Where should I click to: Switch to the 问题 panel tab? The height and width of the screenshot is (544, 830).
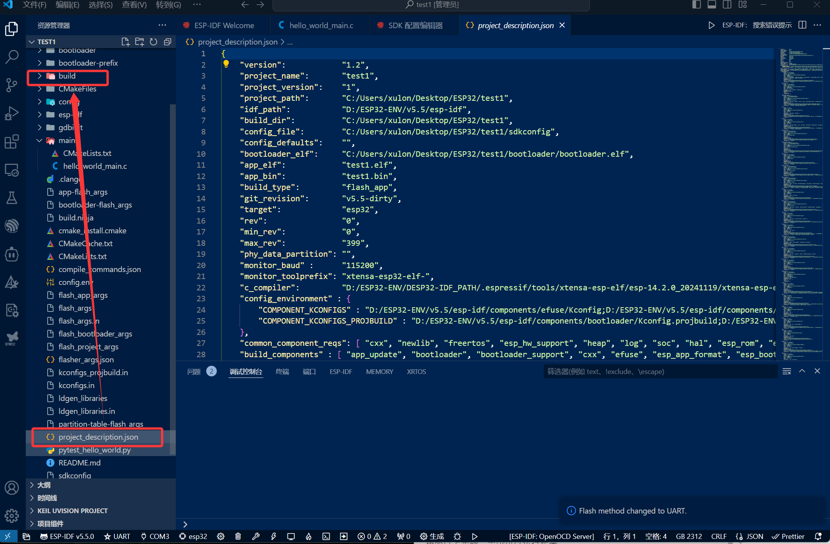(x=194, y=372)
